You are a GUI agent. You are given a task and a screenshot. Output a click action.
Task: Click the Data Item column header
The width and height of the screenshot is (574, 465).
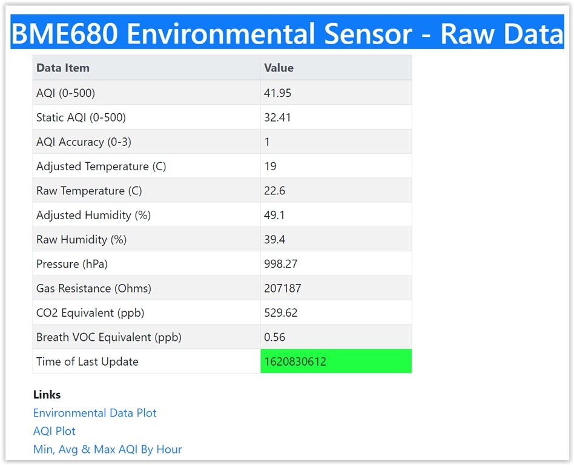tap(63, 68)
